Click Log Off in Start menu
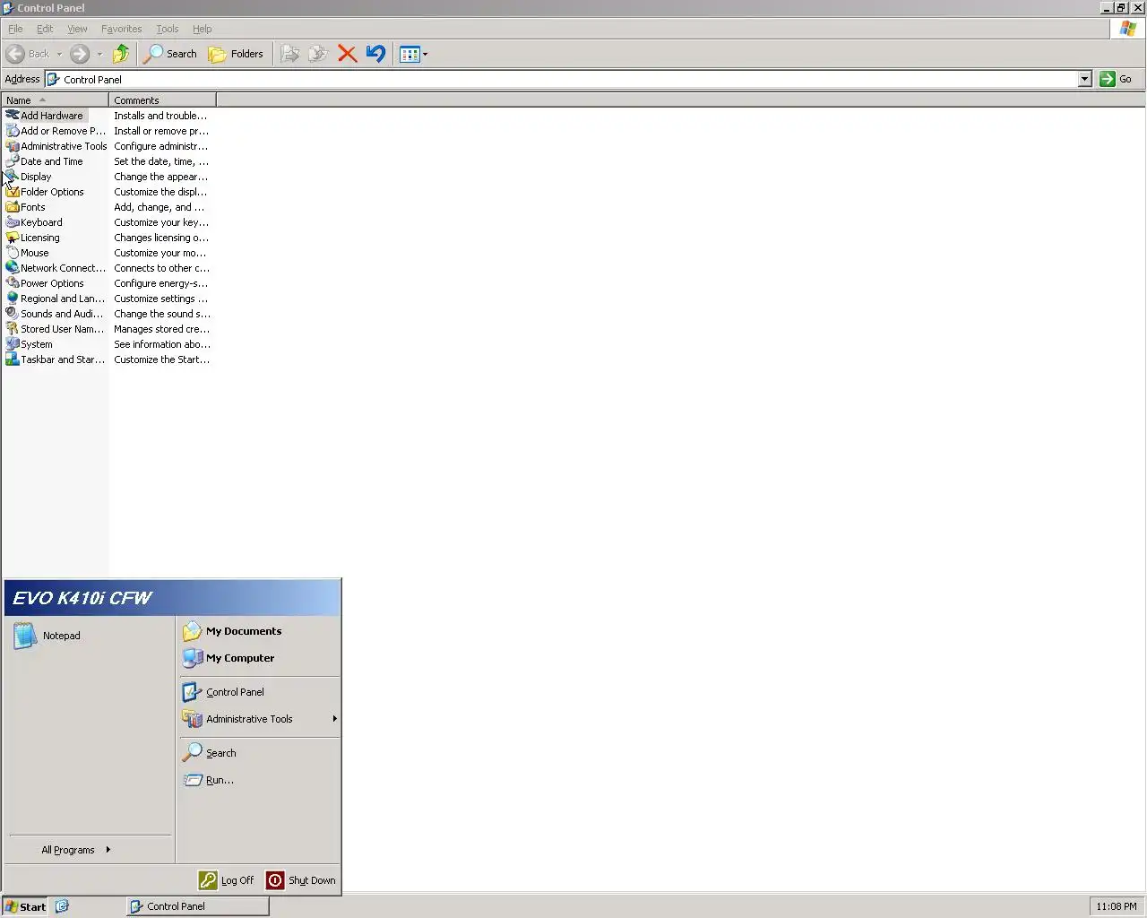 227,880
